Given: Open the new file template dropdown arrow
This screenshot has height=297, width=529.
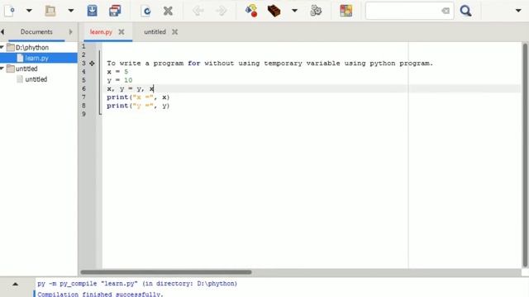Looking at the screenshot, I should [29, 11].
